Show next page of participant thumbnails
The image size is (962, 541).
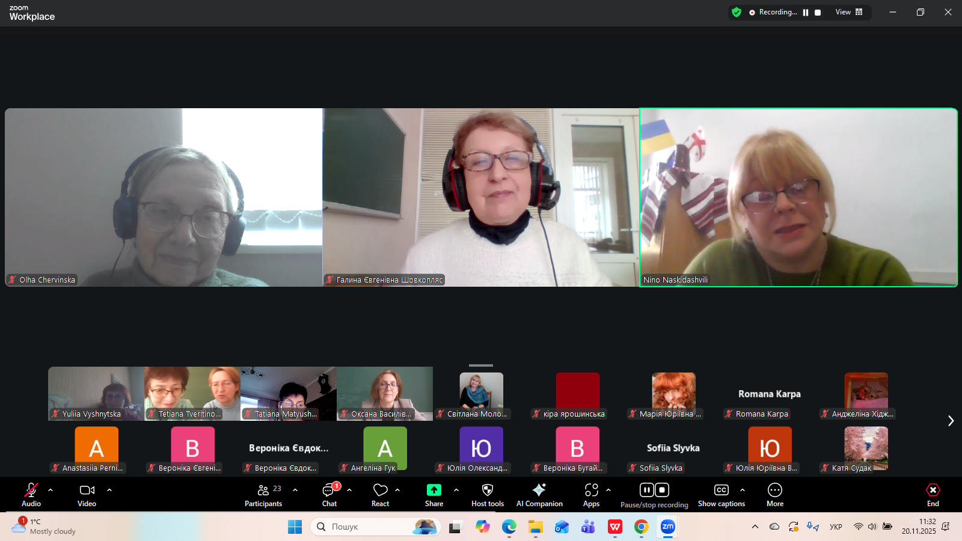(x=951, y=421)
